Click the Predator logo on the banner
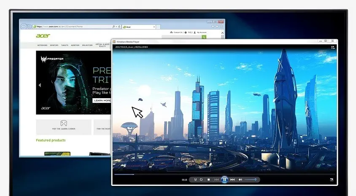Screen dimensions: 356x196 [x=52, y=59]
